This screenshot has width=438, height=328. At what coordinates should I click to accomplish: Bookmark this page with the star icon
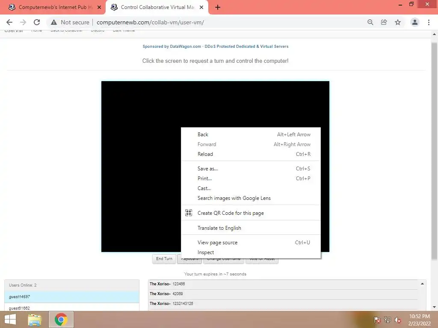(398, 22)
